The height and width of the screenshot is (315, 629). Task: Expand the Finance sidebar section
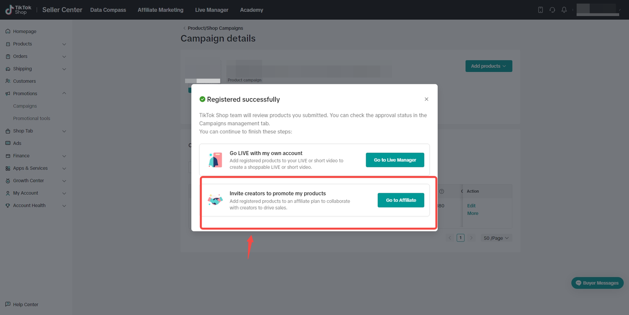[x=64, y=156]
